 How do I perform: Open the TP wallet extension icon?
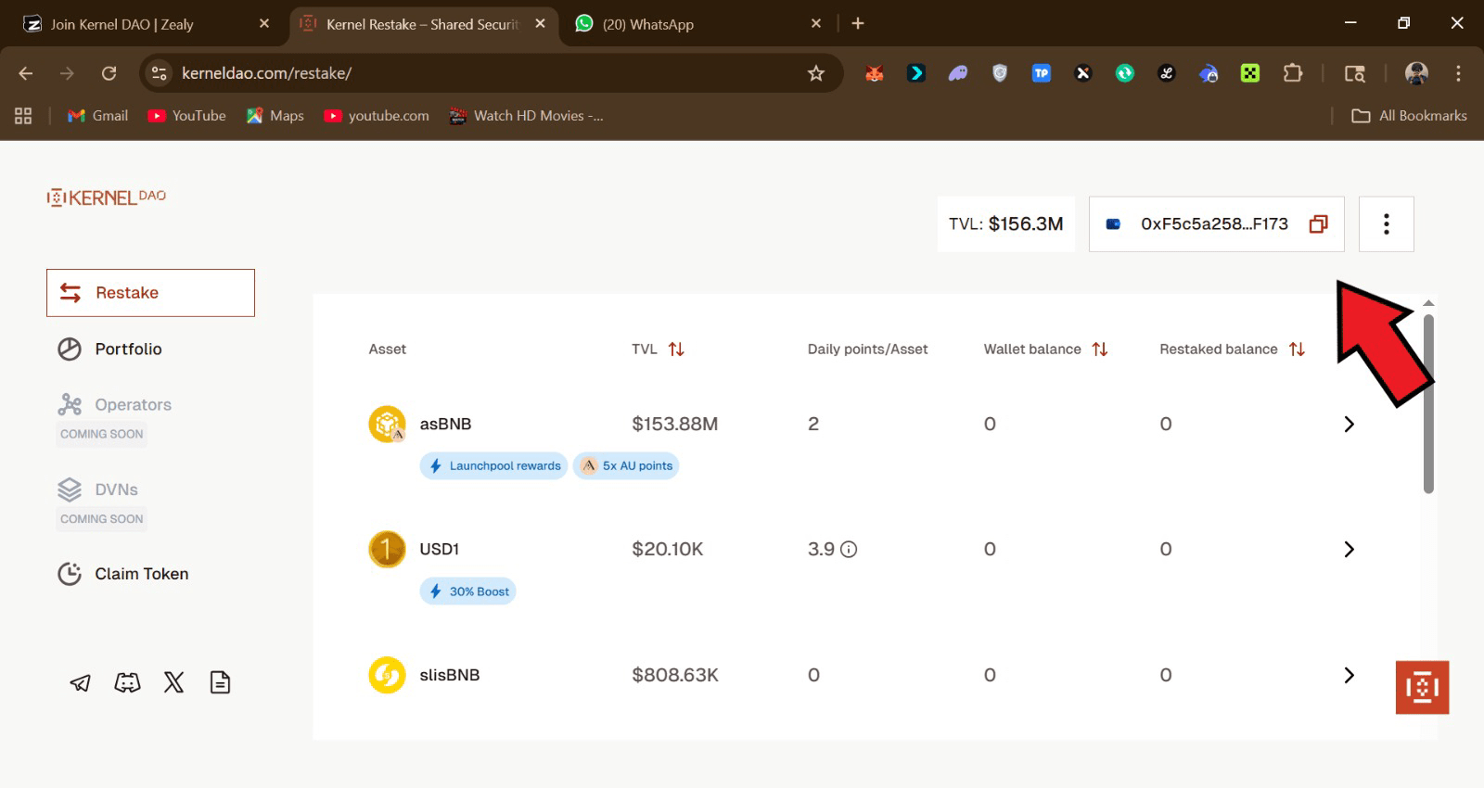point(1042,73)
